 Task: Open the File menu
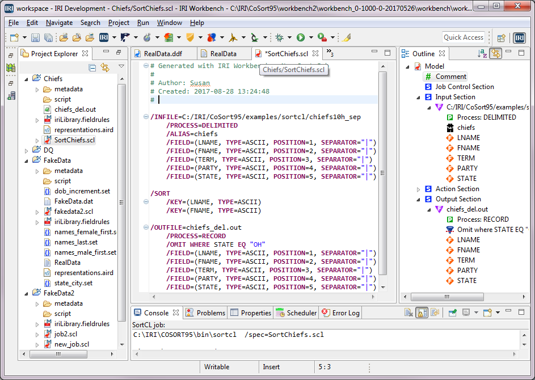click(x=14, y=23)
